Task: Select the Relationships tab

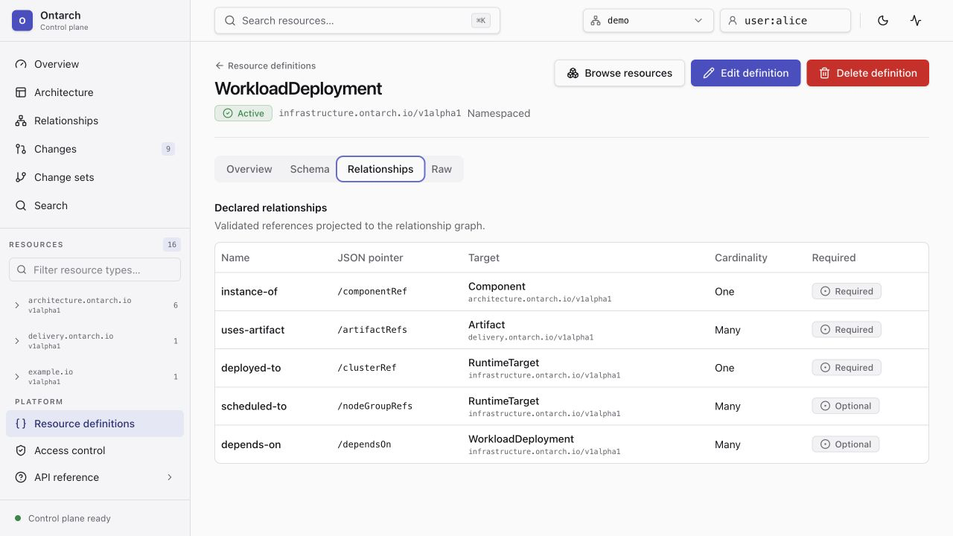Action: coord(380,169)
